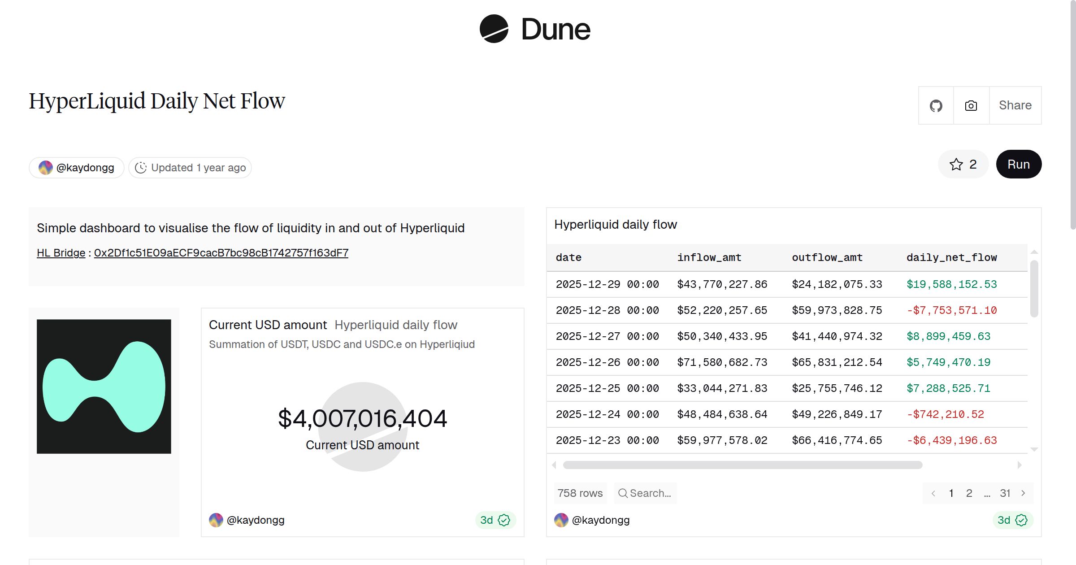This screenshot has height=565, width=1076.
Task: Open the GitHub icon next to Share
Action: point(936,106)
